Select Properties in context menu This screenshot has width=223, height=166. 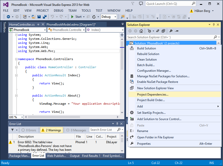pyautogui.click(x=175, y=144)
